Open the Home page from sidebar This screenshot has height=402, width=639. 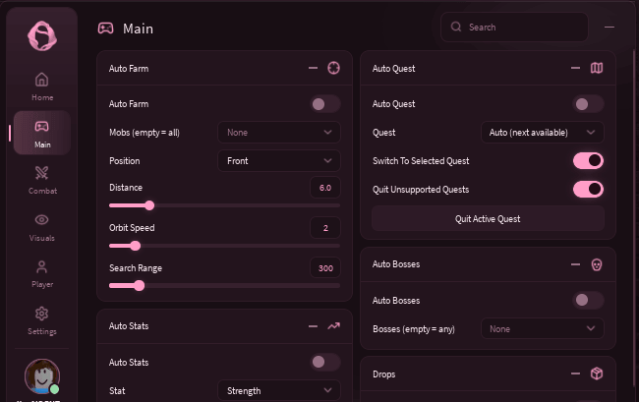click(x=42, y=86)
